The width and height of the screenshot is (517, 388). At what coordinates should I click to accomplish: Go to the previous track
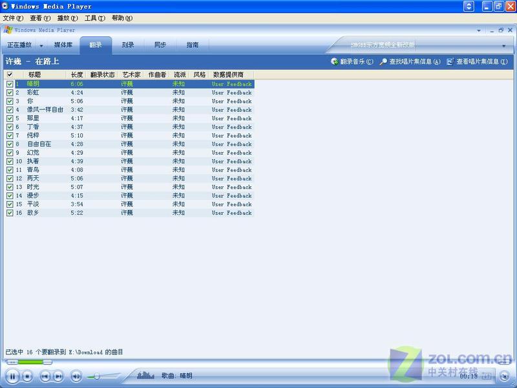click(x=45, y=376)
